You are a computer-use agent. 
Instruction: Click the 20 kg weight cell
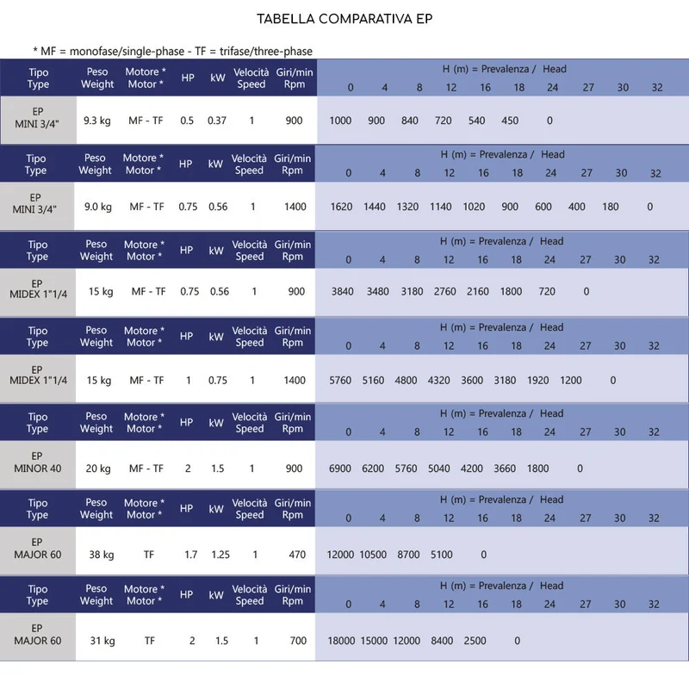(x=98, y=469)
